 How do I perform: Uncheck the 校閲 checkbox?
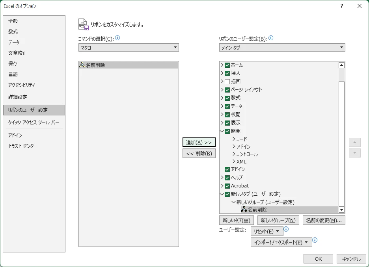click(227, 115)
